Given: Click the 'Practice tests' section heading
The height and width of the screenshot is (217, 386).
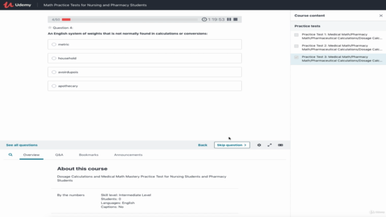Looking at the screenshot, I should tap(307, 26).
